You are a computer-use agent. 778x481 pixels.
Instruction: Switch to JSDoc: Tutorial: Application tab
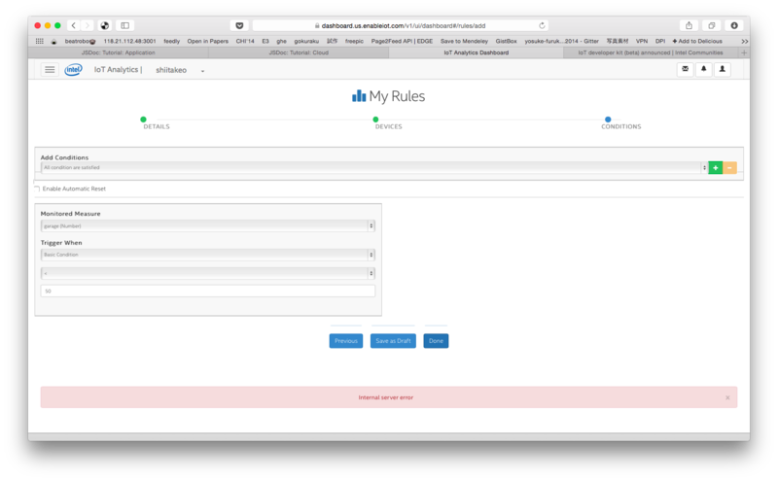[x=118, y=52]
